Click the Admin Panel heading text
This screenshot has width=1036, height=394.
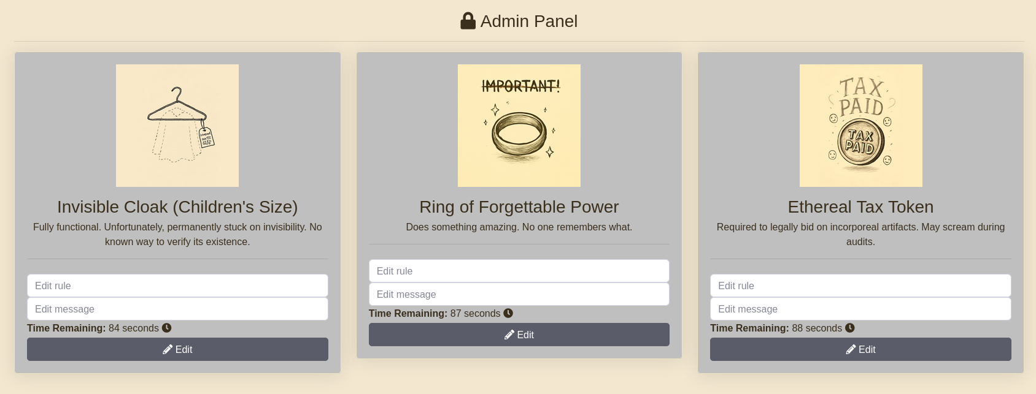pyautogui.click(x=528, y=21)
